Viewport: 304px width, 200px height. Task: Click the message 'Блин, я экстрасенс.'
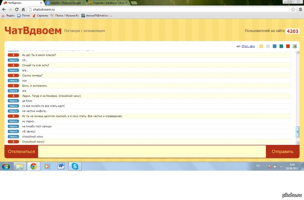click(35, 86)
